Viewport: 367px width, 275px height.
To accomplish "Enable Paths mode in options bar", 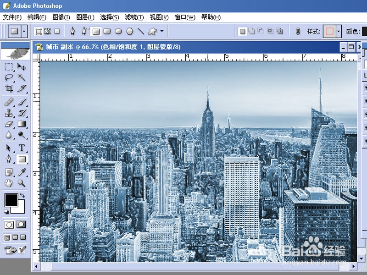I will (48, 31).
